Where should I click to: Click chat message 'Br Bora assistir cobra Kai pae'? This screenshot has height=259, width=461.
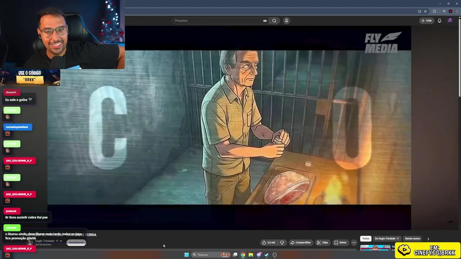(26, 217)
